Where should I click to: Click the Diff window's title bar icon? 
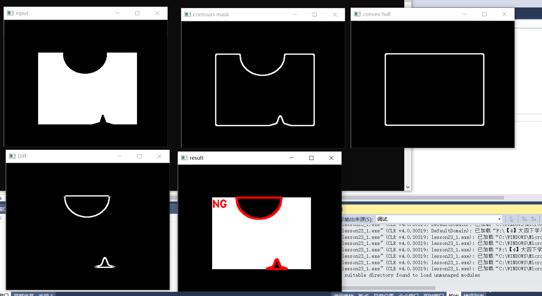click(13, 156)
